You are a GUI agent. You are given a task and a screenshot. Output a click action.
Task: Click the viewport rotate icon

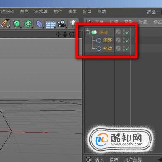(x=72, y=34)
